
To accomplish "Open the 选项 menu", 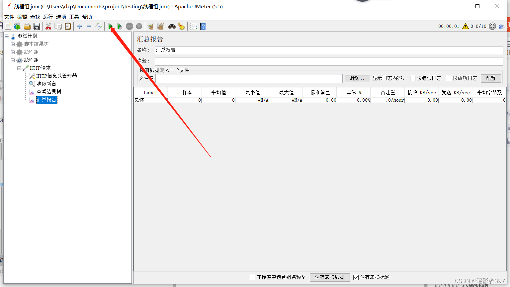I will (x=61, y=17).
